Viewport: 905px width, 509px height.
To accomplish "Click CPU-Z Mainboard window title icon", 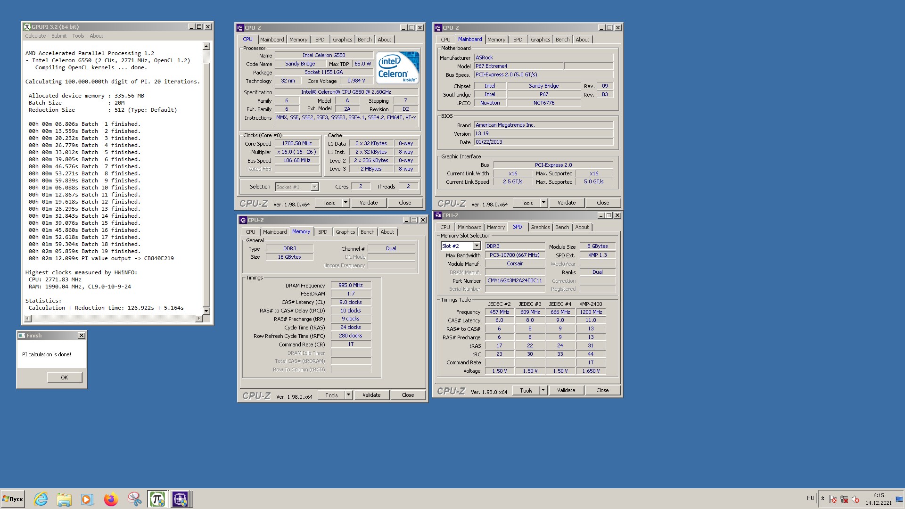I will click(438, 28).
